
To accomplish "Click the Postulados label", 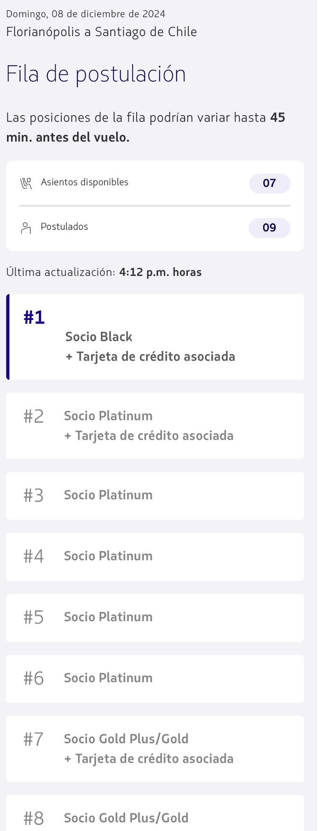I will [64, 226].
